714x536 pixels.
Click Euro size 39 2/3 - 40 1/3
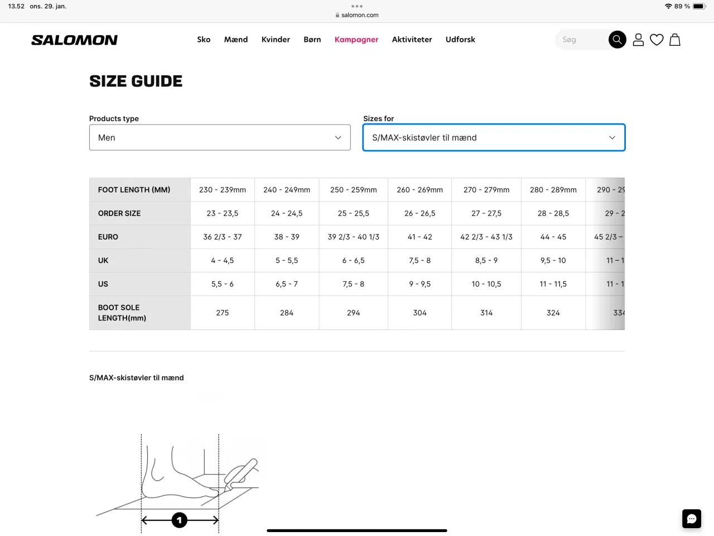[354, 237]
